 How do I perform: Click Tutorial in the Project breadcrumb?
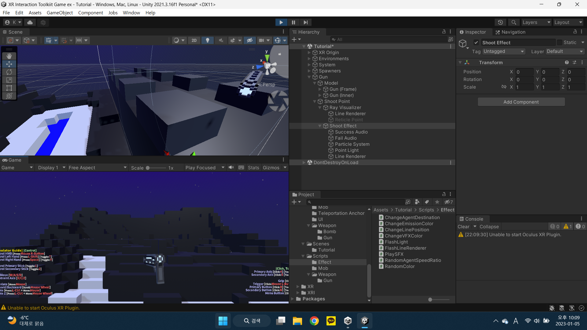pyautogui.click(x=403, y=210)
